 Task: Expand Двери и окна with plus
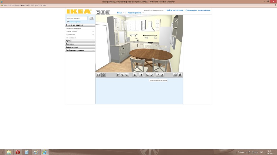(93, 31)
